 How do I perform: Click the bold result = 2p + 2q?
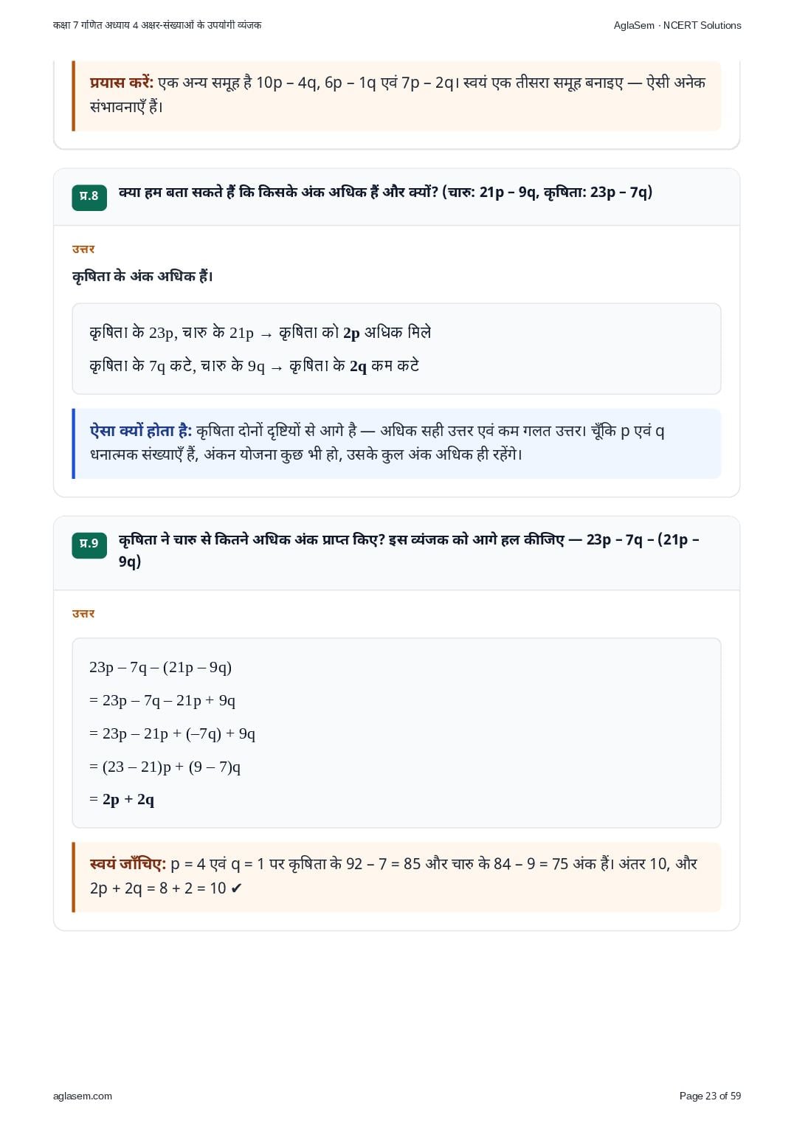pos(122,800)
